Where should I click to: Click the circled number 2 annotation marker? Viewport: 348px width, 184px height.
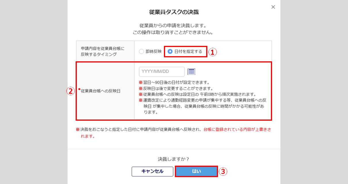point(71,91)
